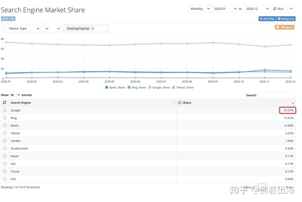This screenshot has height=202, width=302.
Task: Click in the table Search field
Action: tap(276, 95)
